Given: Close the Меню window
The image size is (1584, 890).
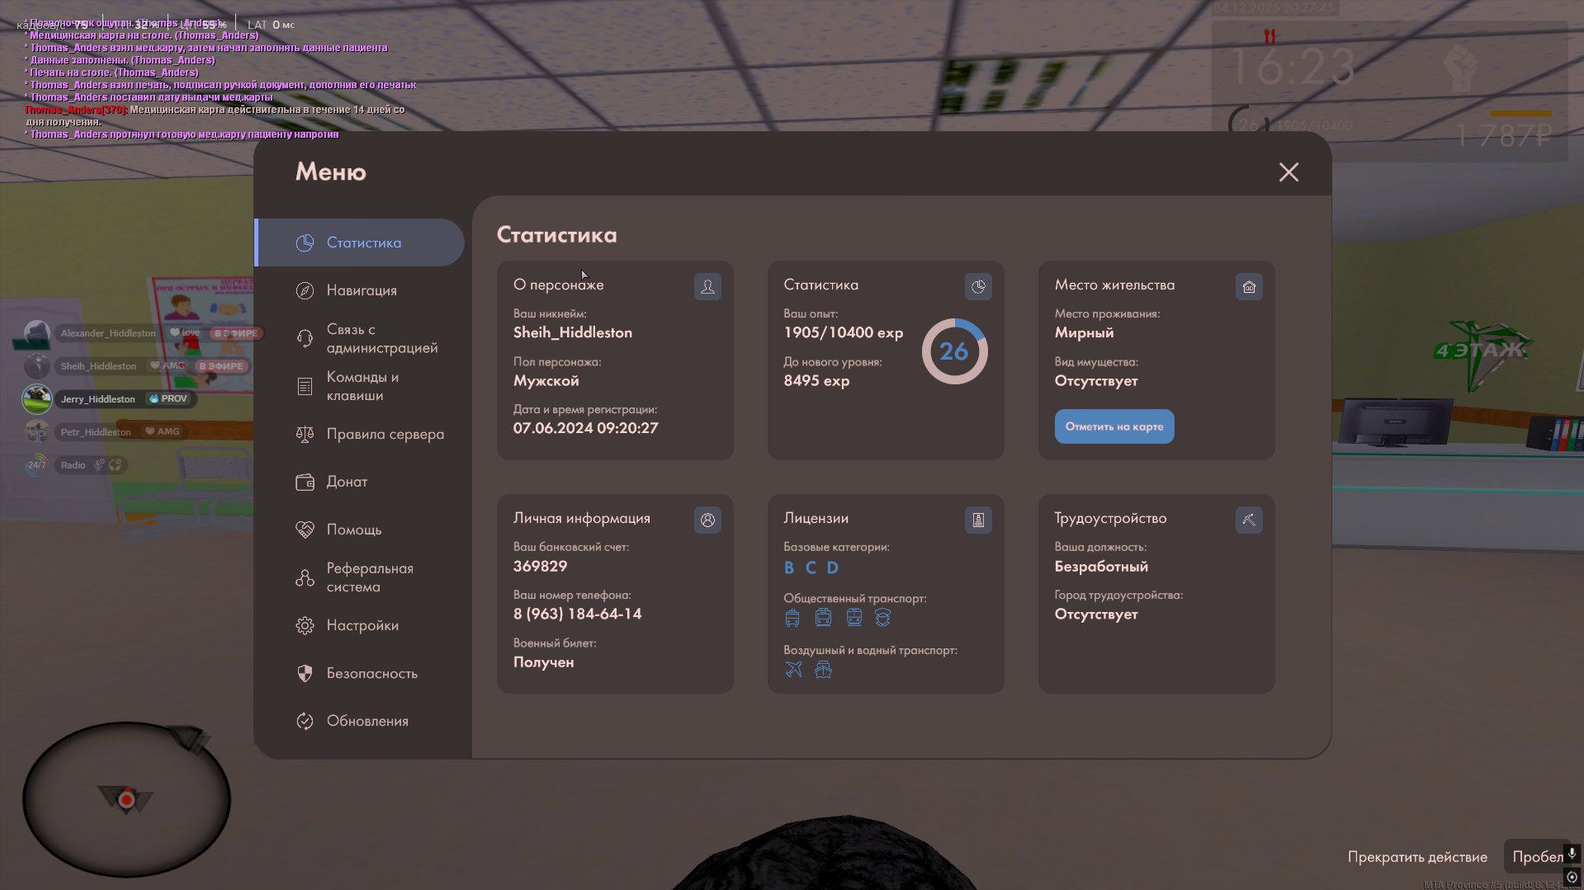Looking at the screenshot, I should [x=1288, y=172].
